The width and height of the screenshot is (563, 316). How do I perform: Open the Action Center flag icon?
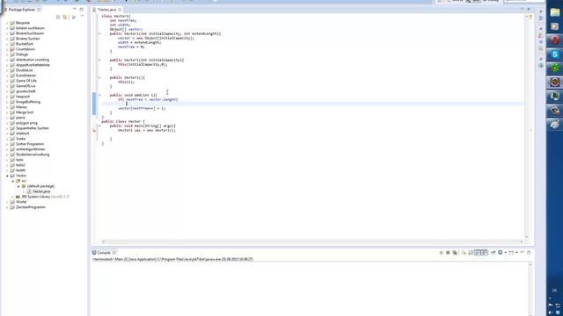[x=551, y=305]
